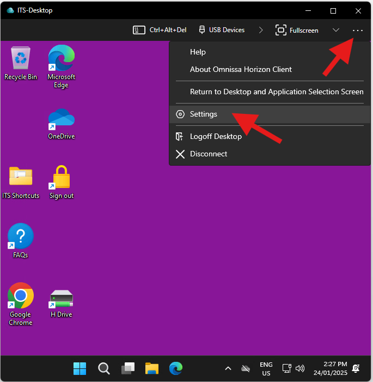Click the Sign out padlock icon

[61, 178]
